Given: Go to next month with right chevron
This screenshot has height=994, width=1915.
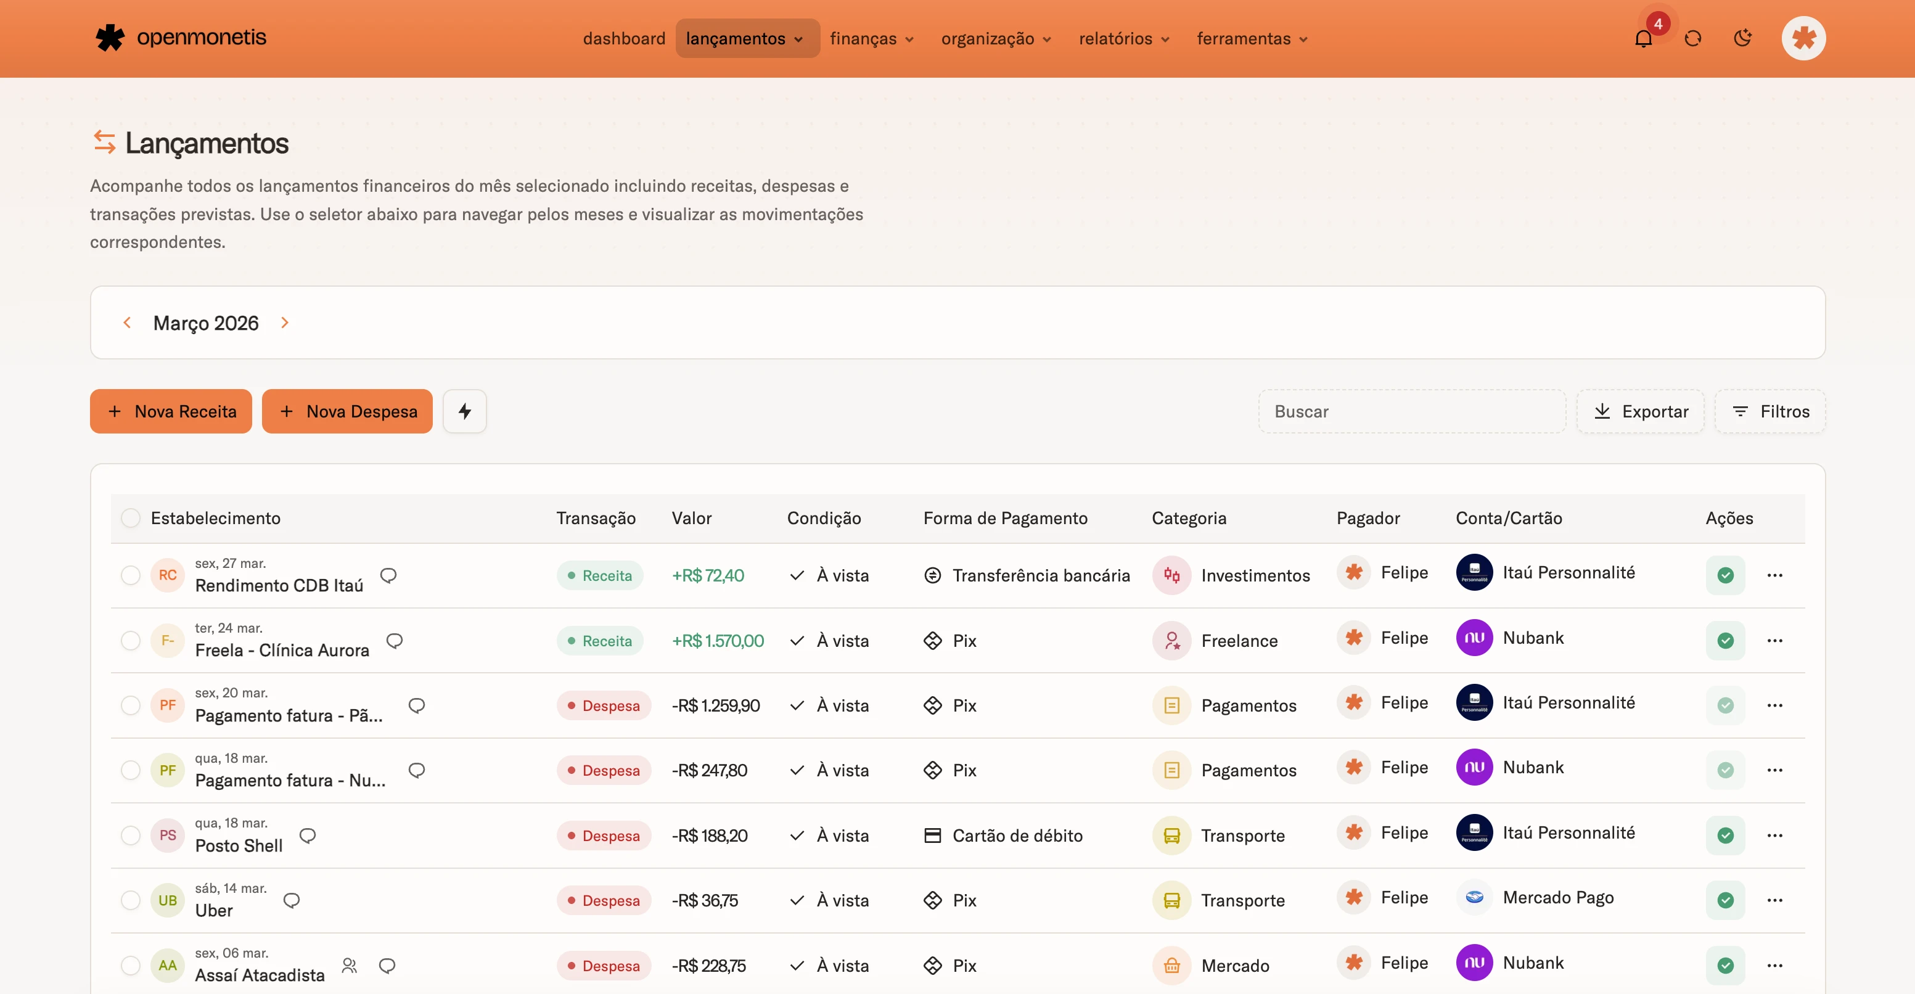Looking at the screenshot, I should 285,322.
